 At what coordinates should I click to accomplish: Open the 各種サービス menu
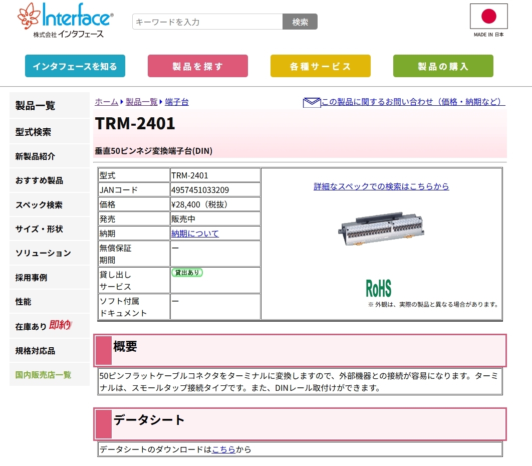coord(320,66)
